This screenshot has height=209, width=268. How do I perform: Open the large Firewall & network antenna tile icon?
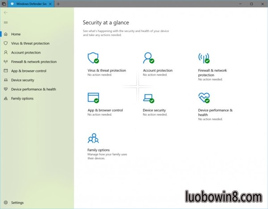tap(204, 58)
